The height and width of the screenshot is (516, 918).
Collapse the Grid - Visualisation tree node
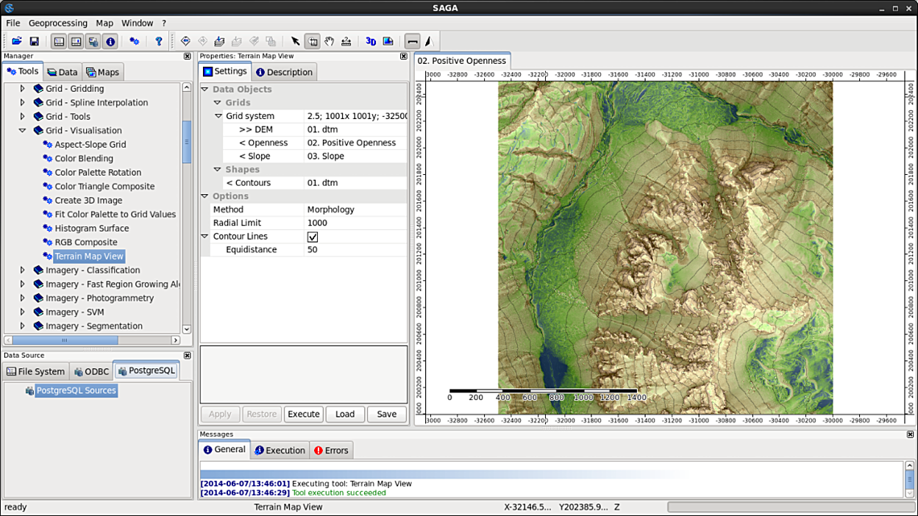(x=22, y=131)
